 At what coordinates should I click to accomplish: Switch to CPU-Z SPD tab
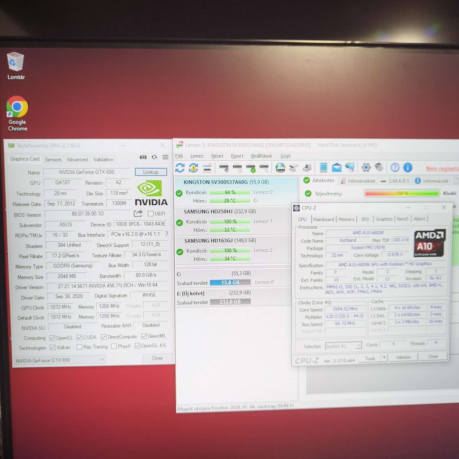click(365, 219)
